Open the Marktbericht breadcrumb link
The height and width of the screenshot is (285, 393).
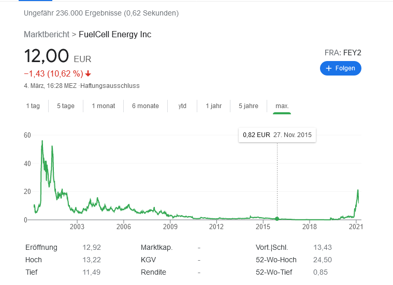[x=47, y=34]
